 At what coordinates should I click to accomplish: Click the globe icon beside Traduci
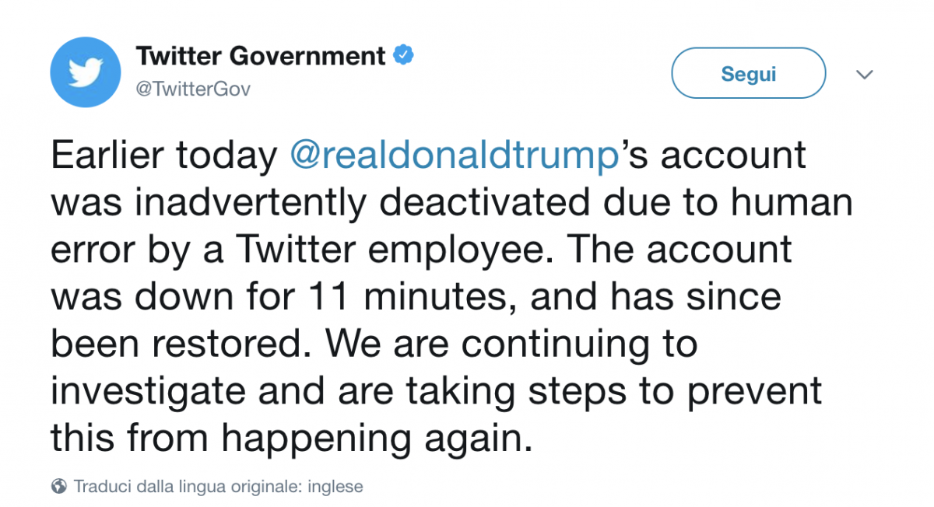(58, 487)
